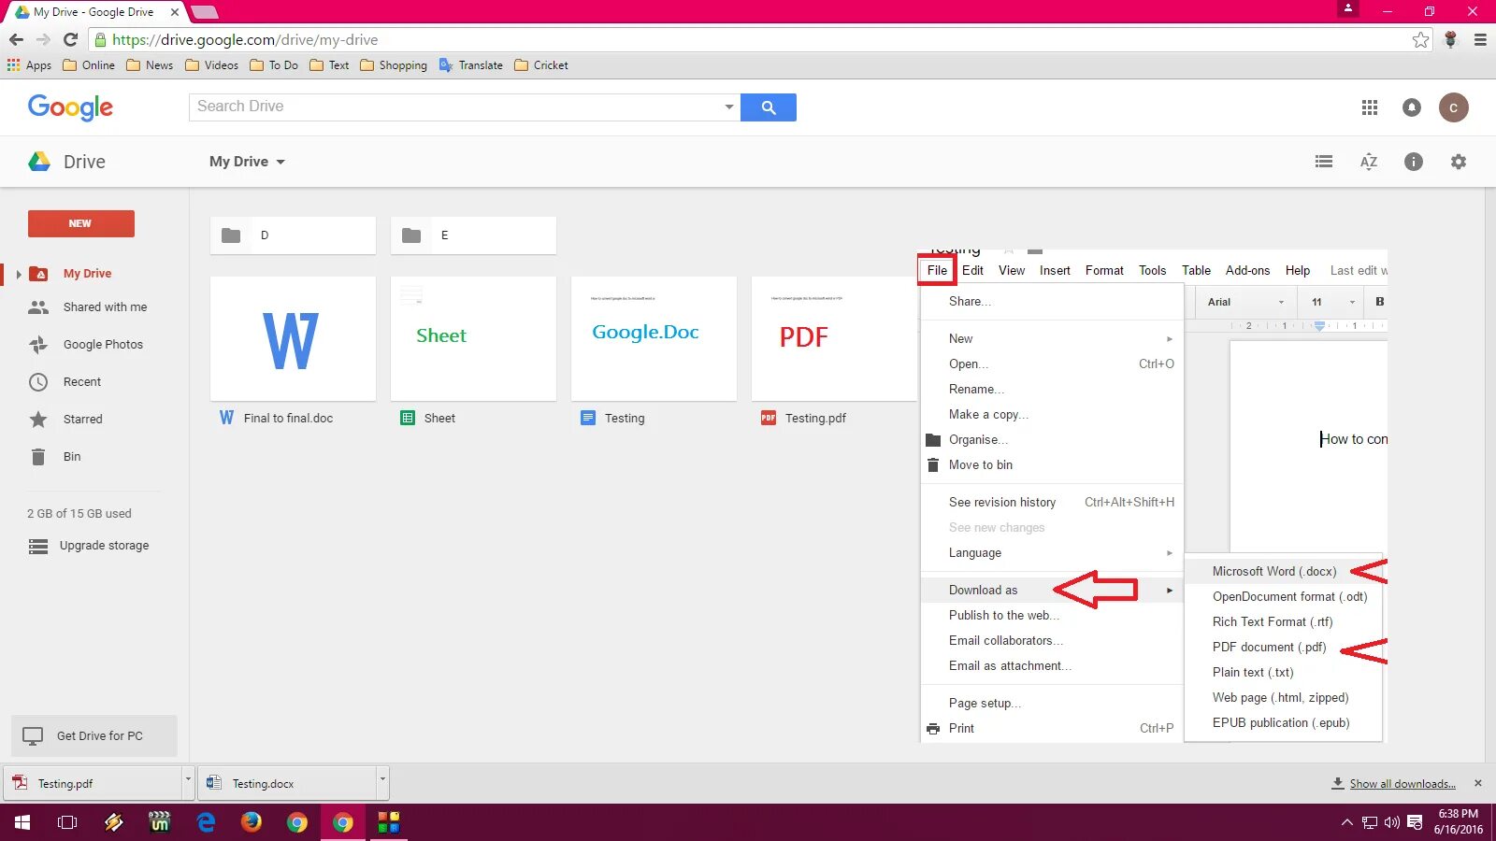Viewport: 1496px width, 841px height.
Task: Click the Search Drive input field
Action: (456, 107)
